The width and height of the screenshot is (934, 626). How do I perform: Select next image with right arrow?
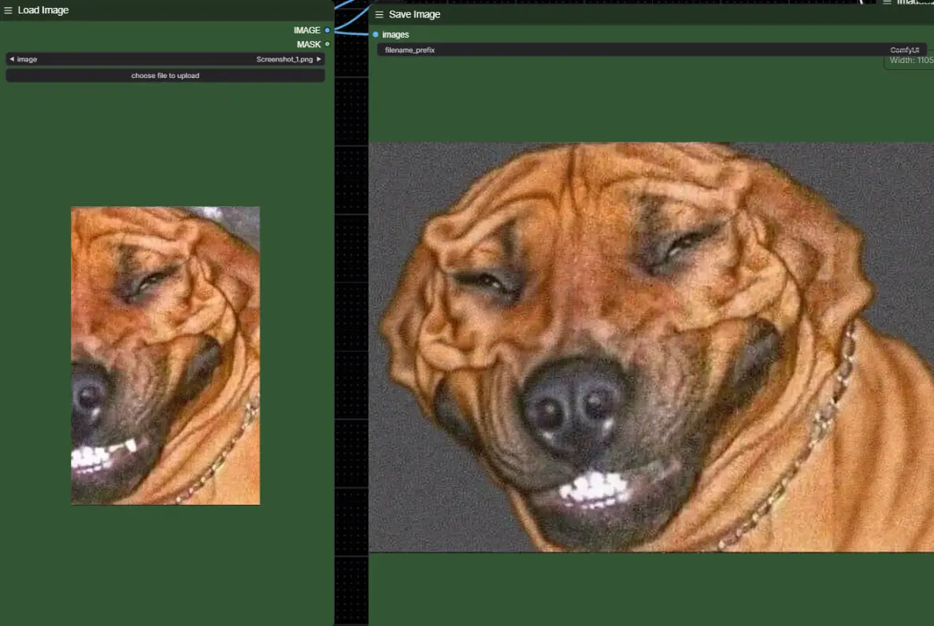319,59
